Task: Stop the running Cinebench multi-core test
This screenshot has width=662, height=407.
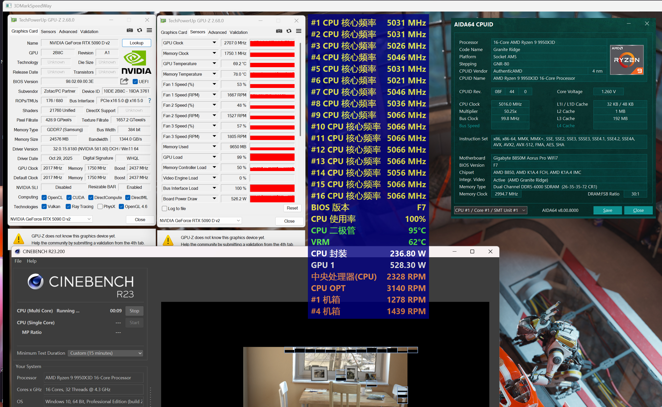Action: click(134, 311)
